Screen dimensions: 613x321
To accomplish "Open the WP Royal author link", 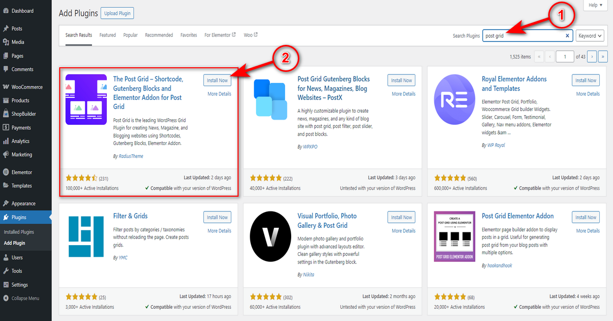I will (x=497, y=145).
